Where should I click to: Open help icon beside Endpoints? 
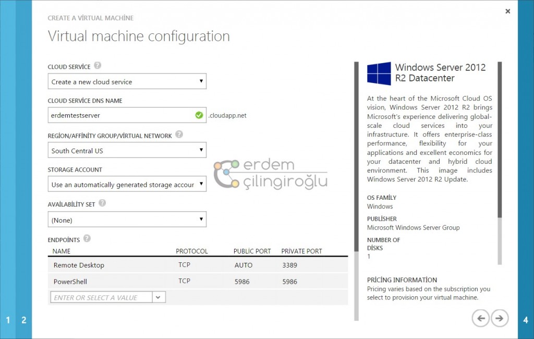coord(87,238)
